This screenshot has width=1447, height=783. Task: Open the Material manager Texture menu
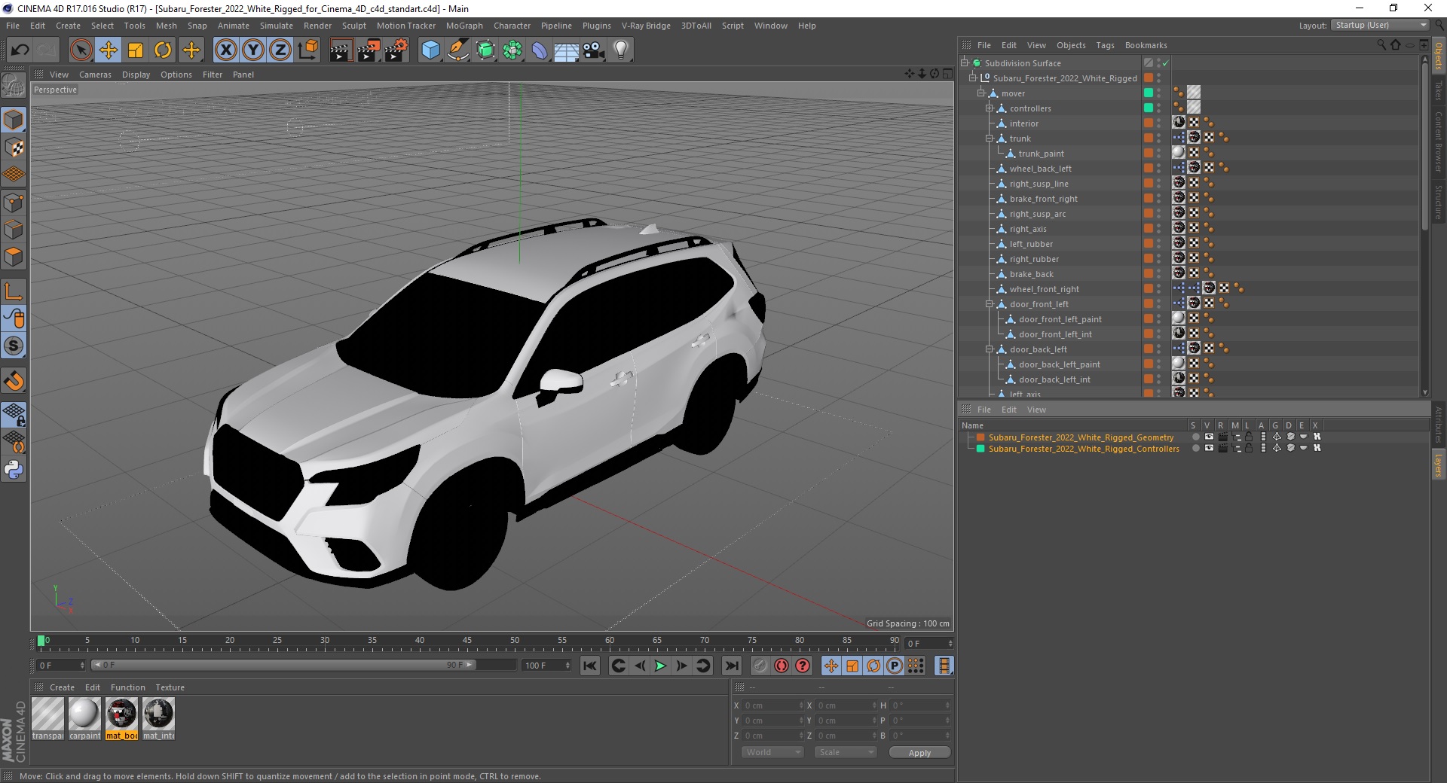click(x=170, y=687)
